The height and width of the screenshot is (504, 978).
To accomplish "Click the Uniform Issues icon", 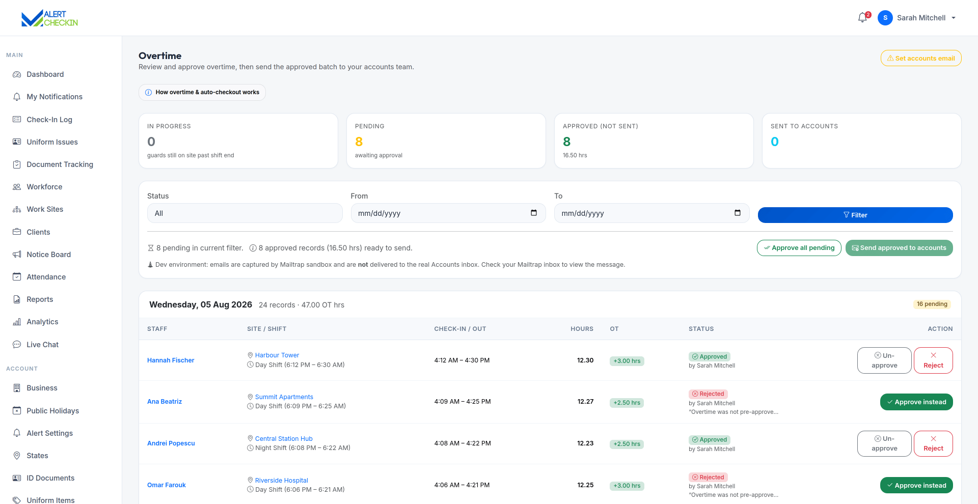I will coord(17,142).
